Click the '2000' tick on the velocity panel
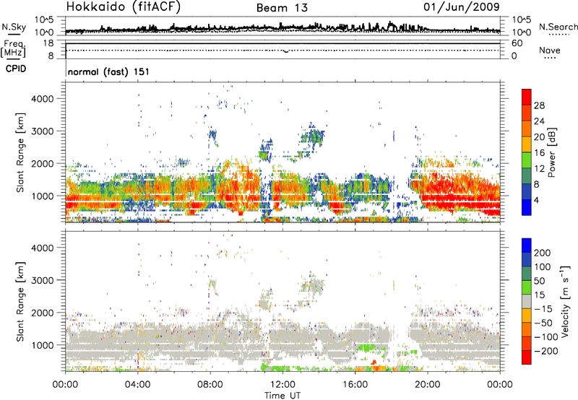 click(42, 313)
